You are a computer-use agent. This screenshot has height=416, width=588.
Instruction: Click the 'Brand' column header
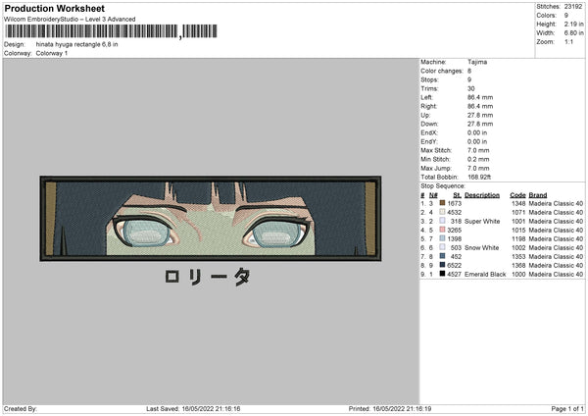pyautogui.click(x=538, y=195)
